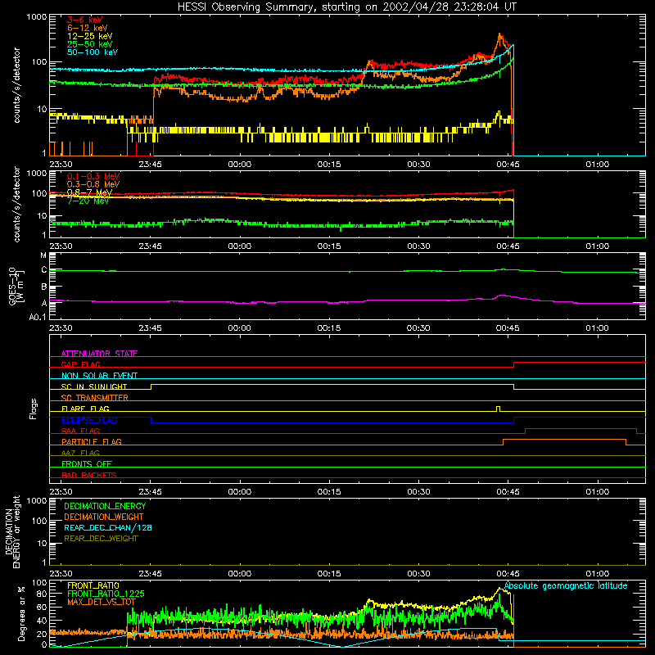Viewport: 655px width, 655px height.
Task: Click the HESSI Observing Summary title
Action: [346, 7]
